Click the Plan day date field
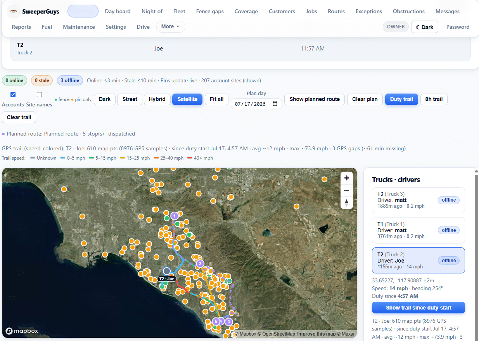 pyautogui.click(x=256, y=104)
